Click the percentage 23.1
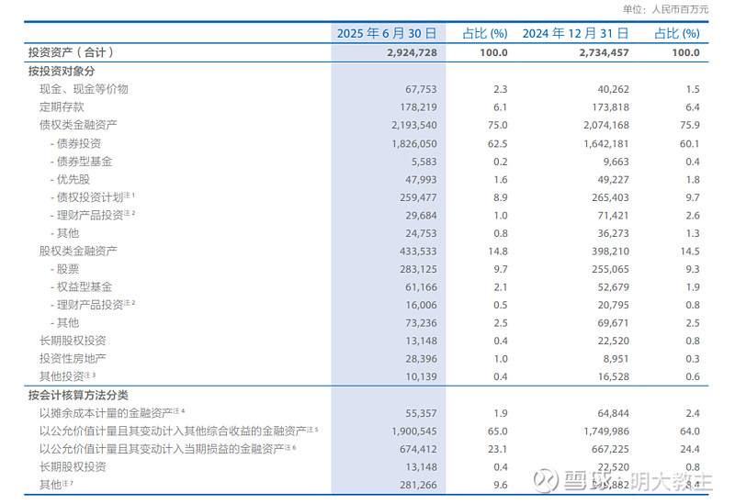Image resolution: width=735 pixels, height=504 pixels. 497,449
